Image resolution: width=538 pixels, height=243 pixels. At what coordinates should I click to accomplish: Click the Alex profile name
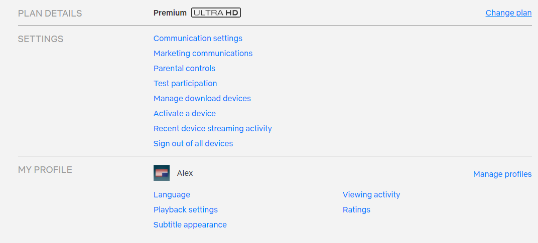(185, 173)
